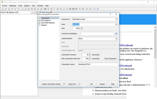Screen dimensions: 157x99
Task: Click the single-person user toolbar icon
Action: click(x=38, y=9)
